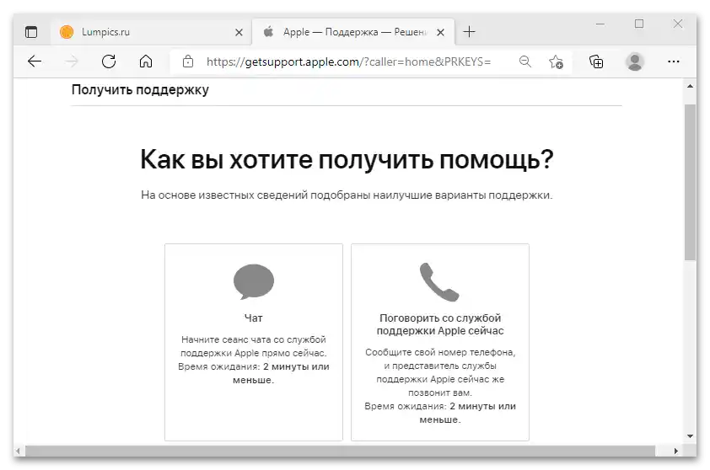
Task: Close the Apple support tab
Action: pyautogui.click(x=440, y=33)
